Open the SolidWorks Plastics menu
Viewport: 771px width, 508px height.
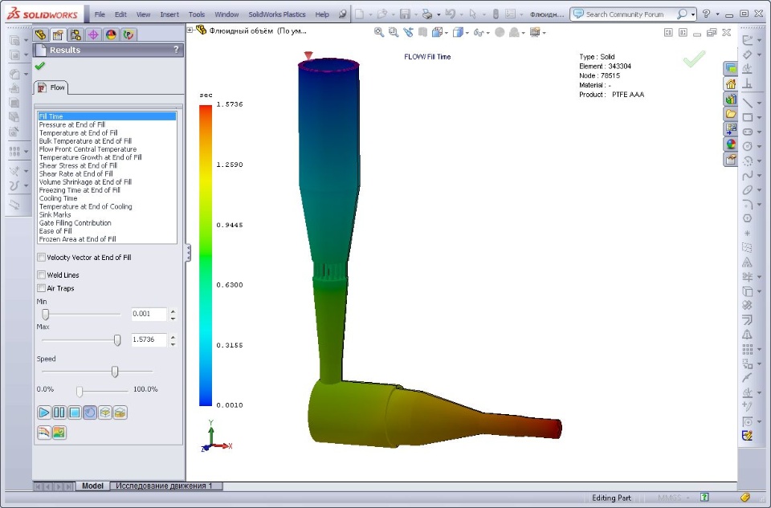point(277,14)
